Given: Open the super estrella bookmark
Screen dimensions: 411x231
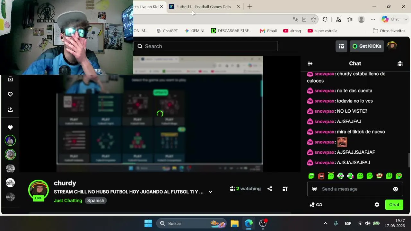Looking at the screenshot, I should (x=322, y=31).
